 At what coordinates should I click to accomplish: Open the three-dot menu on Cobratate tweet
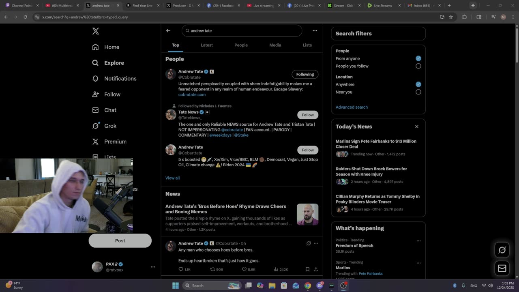pos(316,243)
